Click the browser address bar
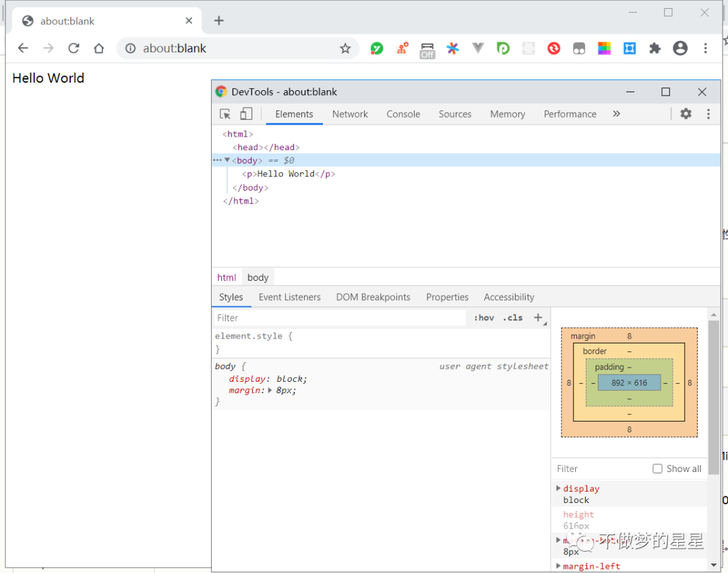The width and height of the screenshot is (728, 573). coord(238,48)
